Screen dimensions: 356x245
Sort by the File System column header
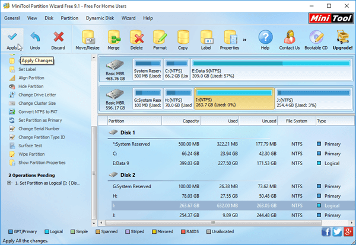(x=297, y=121)
